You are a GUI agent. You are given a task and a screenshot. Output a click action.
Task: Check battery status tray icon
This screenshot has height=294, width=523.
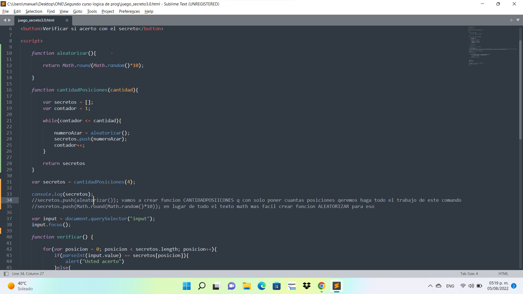pyautogui.click(x=479, y=286)
